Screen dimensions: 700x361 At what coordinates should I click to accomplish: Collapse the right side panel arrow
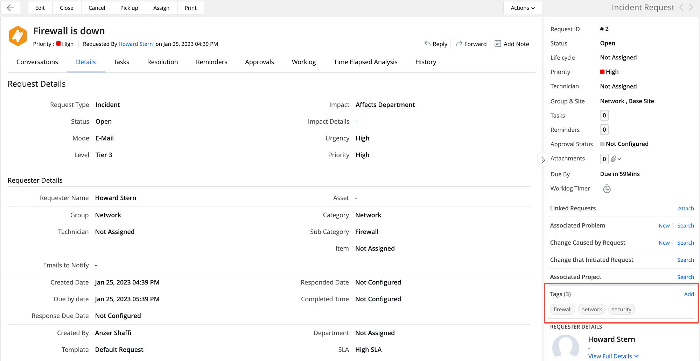[x=543, y=160]
